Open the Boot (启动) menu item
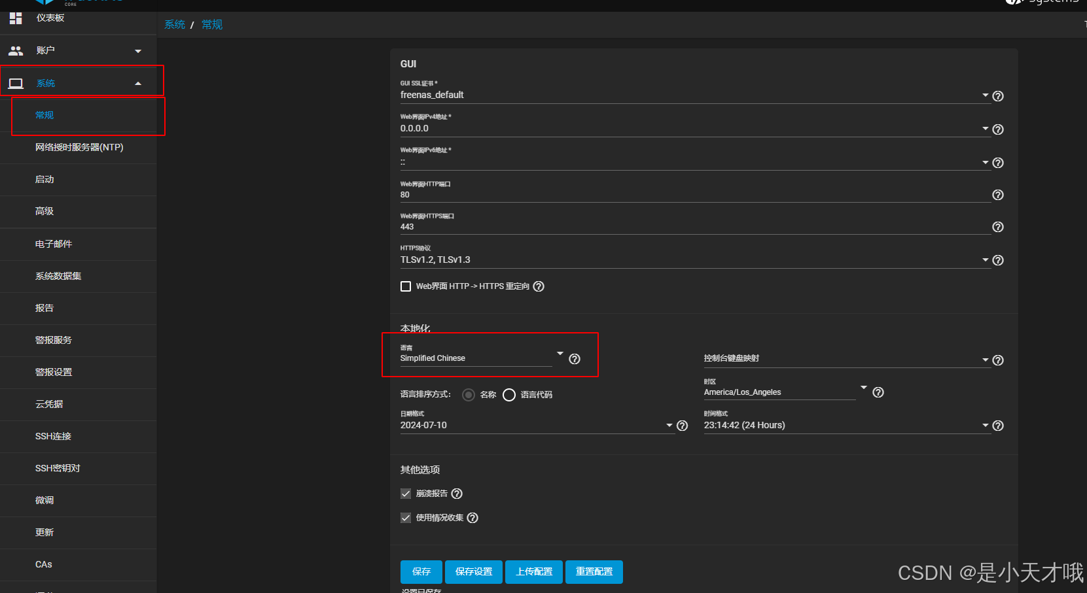 pyautogui.click(x=79, y=179)
